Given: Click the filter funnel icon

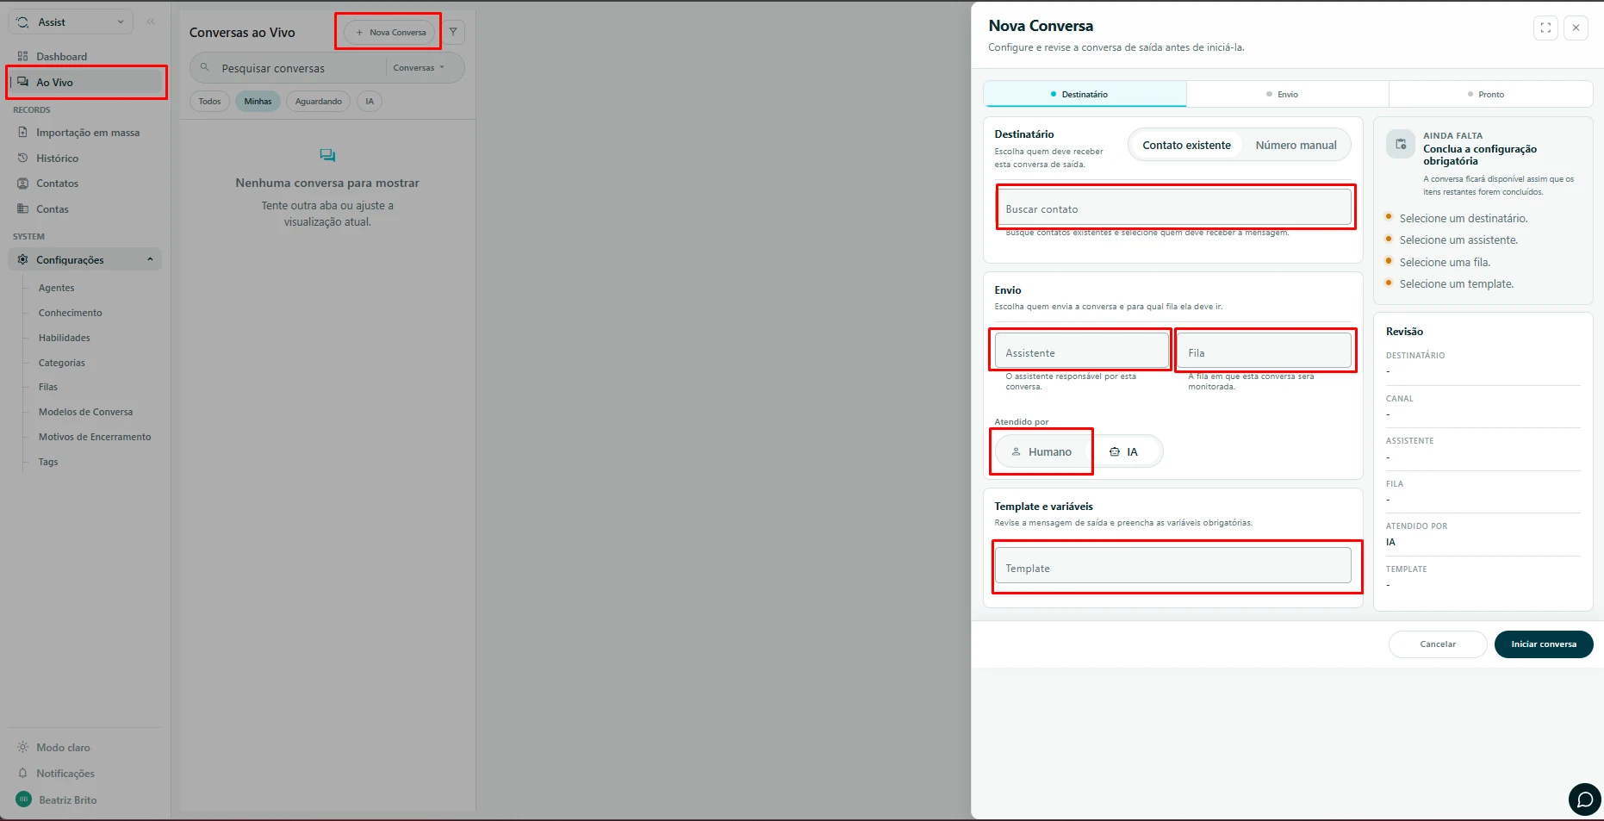Looking at the screenshot, I should click(453, 32).
